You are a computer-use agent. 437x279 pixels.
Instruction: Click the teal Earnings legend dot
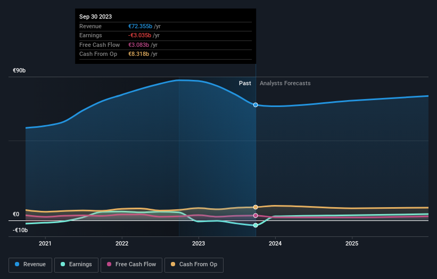click(x=63, y=264)
